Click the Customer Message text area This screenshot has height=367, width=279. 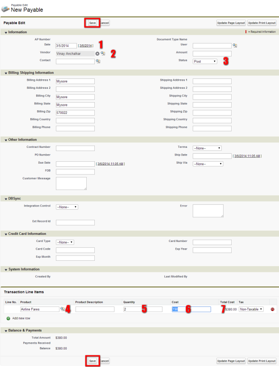click(x=71, y=183)
